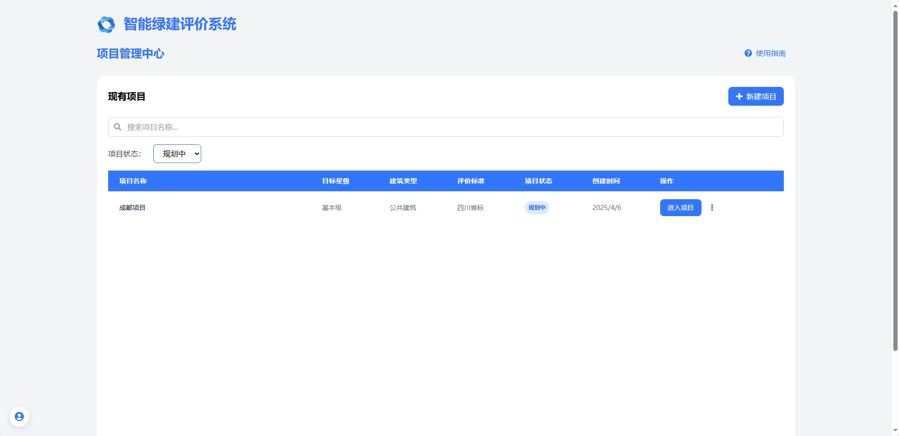Select the 创建时间 column header
Image resolution: width=899 pixels, height=436 pixels.
click(606, 181)
